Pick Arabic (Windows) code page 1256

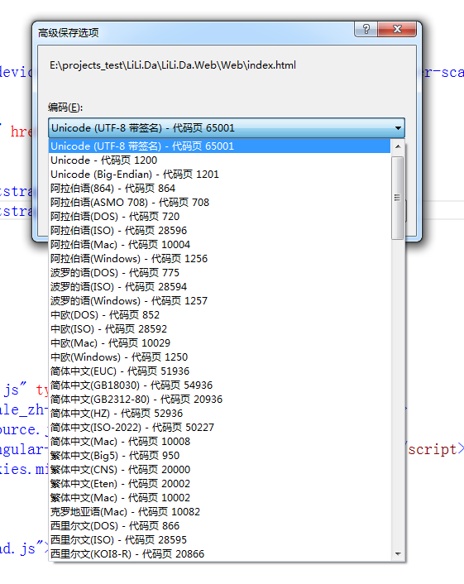coord(220,258)
